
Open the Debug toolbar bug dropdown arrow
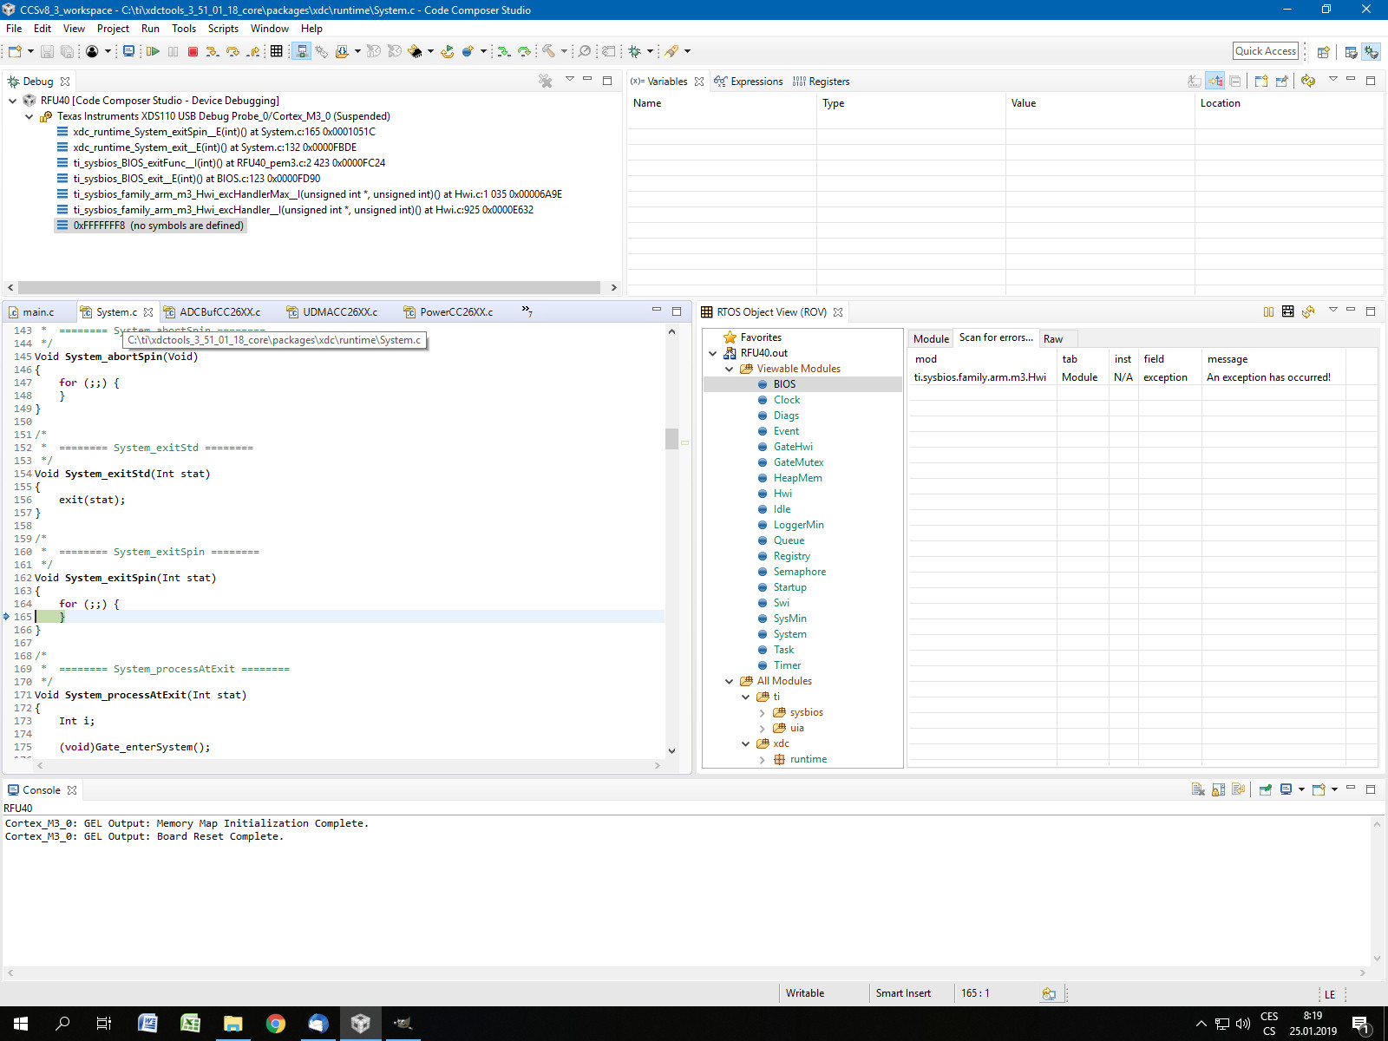(x=650, y=52)
